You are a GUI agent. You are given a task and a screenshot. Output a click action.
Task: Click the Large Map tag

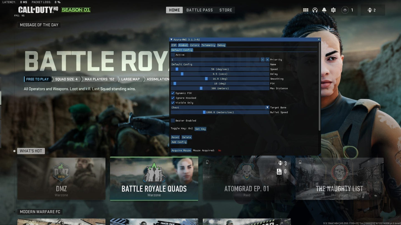coord(130,79)
